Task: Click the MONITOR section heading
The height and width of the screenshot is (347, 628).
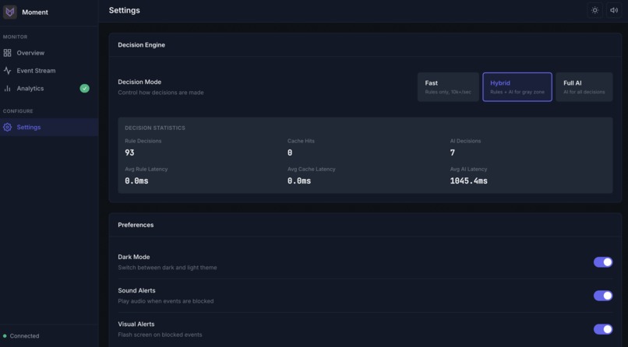Action: (16, 37)
